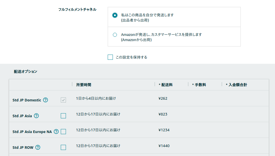The image size is (275, 156).
Task: Show help for Std JP Asia Europe NA
Action: click(x=56, y=132)
